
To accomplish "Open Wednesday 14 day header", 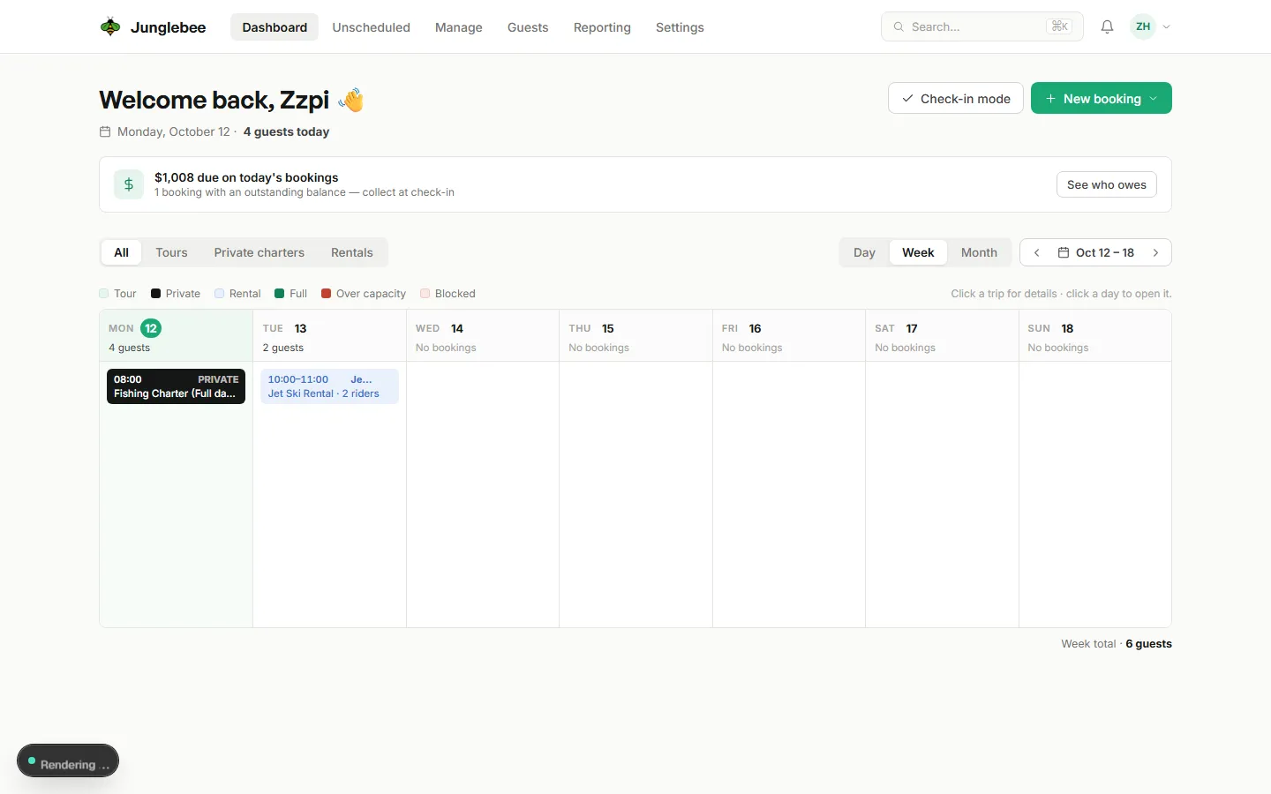I will tap(483, 336).
